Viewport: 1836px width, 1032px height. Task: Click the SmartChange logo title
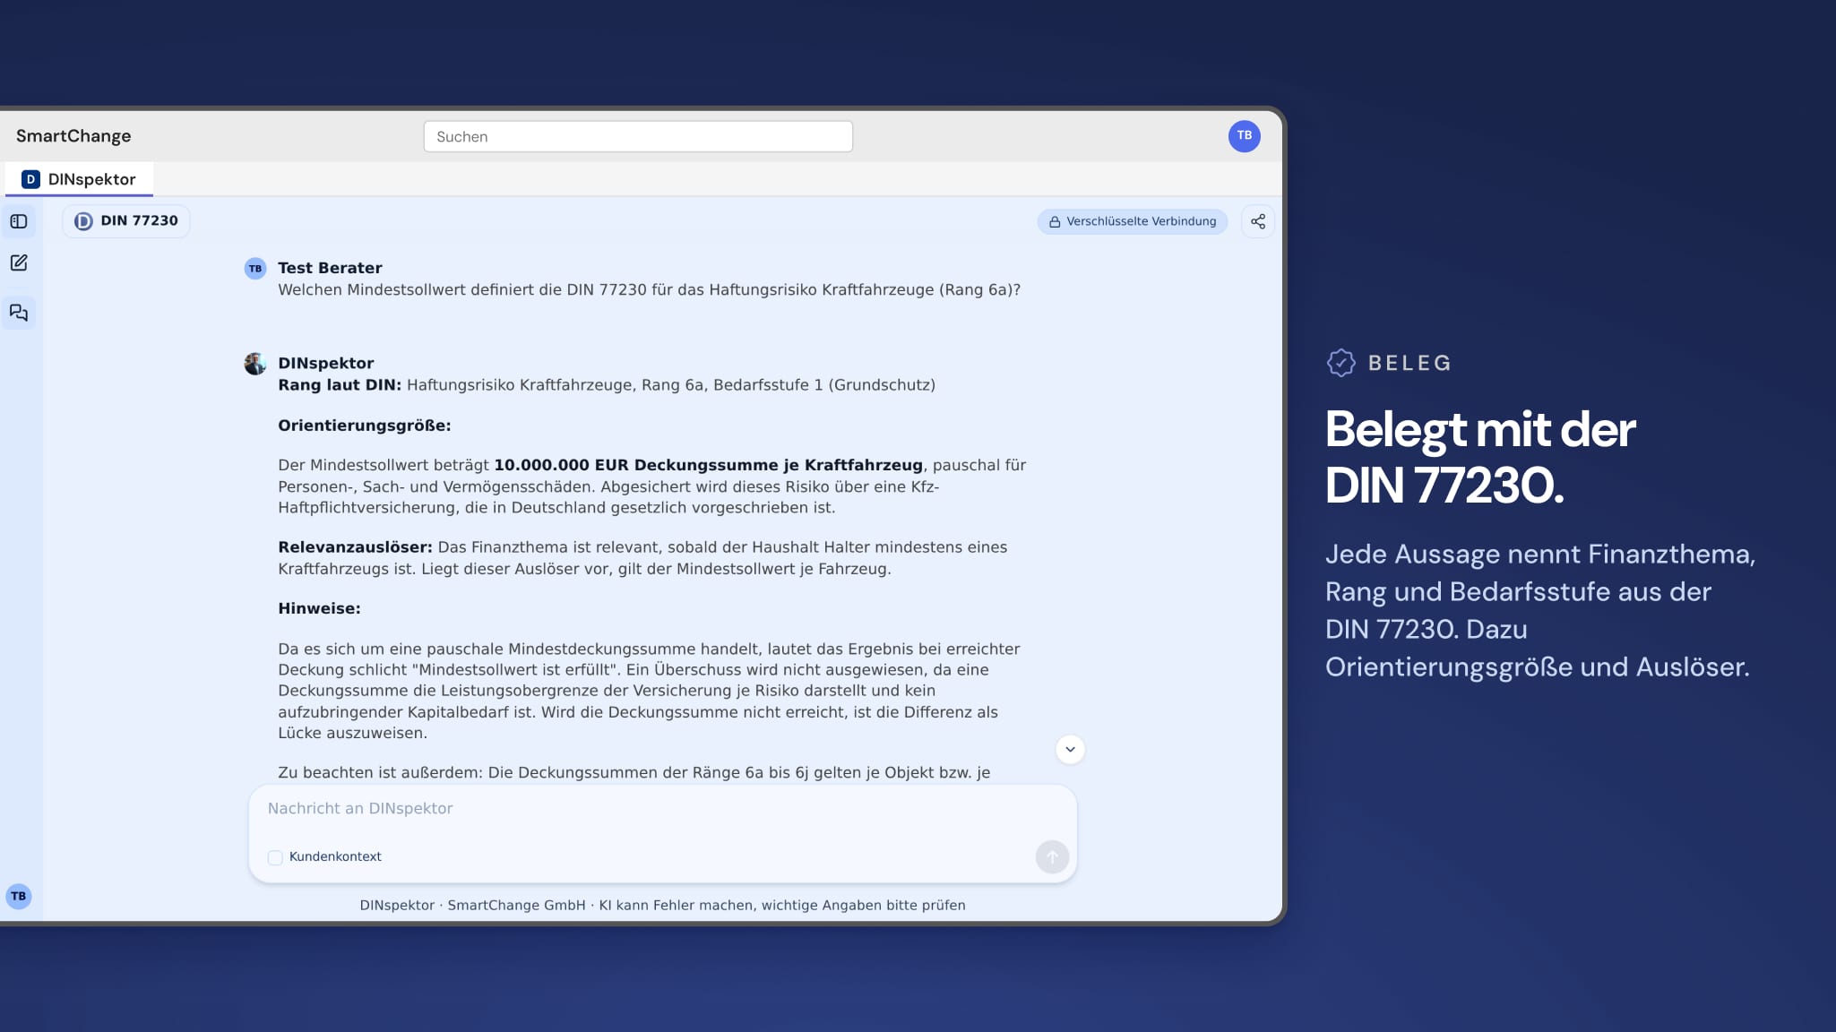pyautogui.click(x=73, y=136)
